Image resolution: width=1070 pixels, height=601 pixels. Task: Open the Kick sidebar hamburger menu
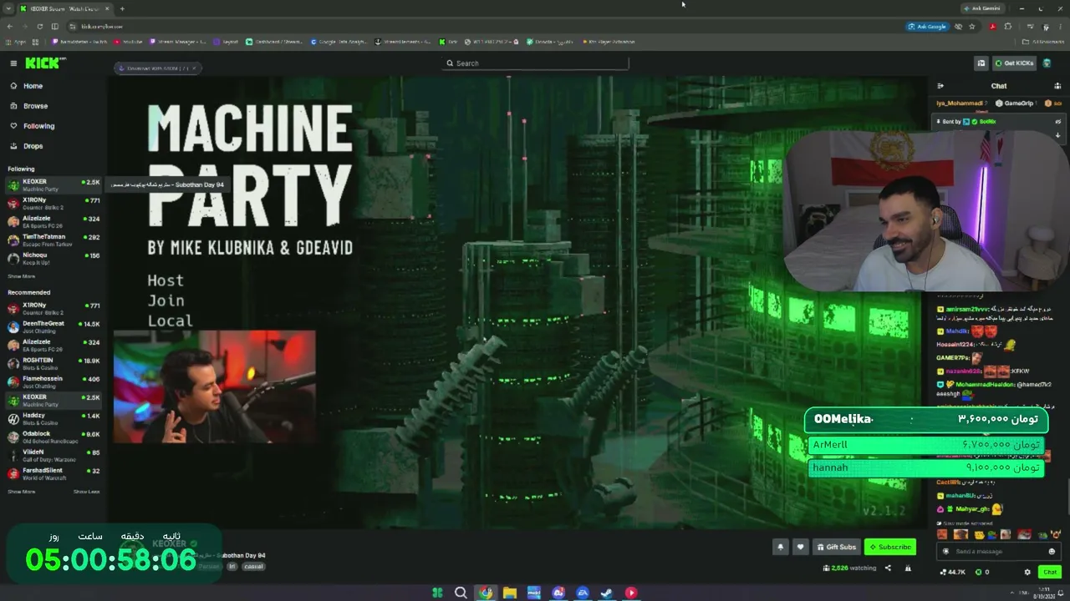coord(13,63)
